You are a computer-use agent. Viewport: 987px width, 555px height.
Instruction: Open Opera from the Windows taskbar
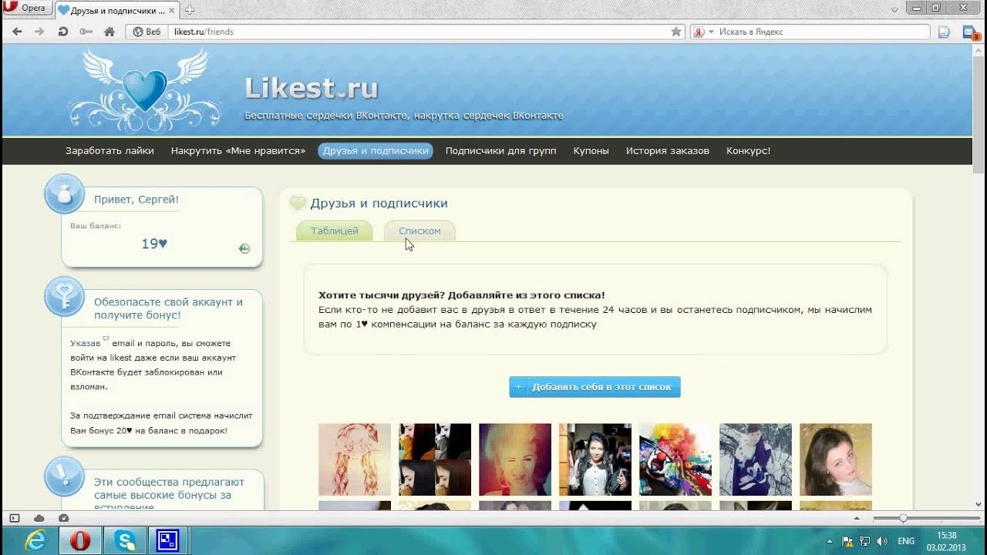[79, 540]
